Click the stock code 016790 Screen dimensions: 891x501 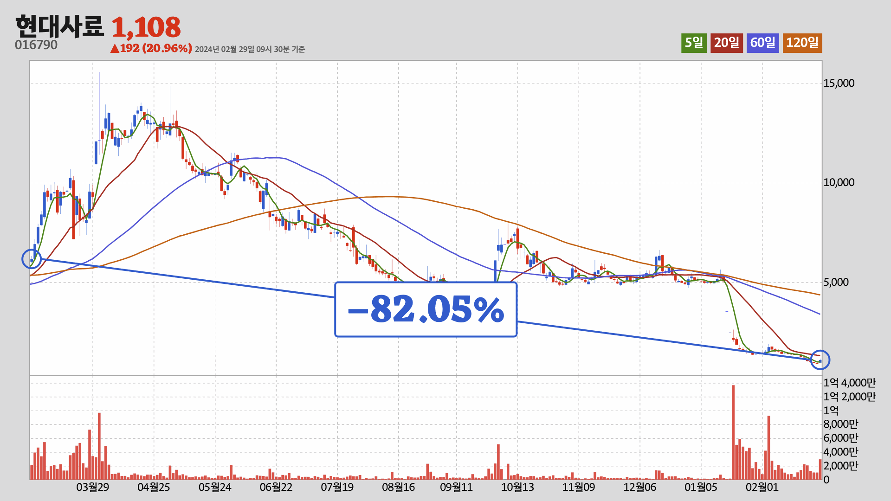click(36, 45)
